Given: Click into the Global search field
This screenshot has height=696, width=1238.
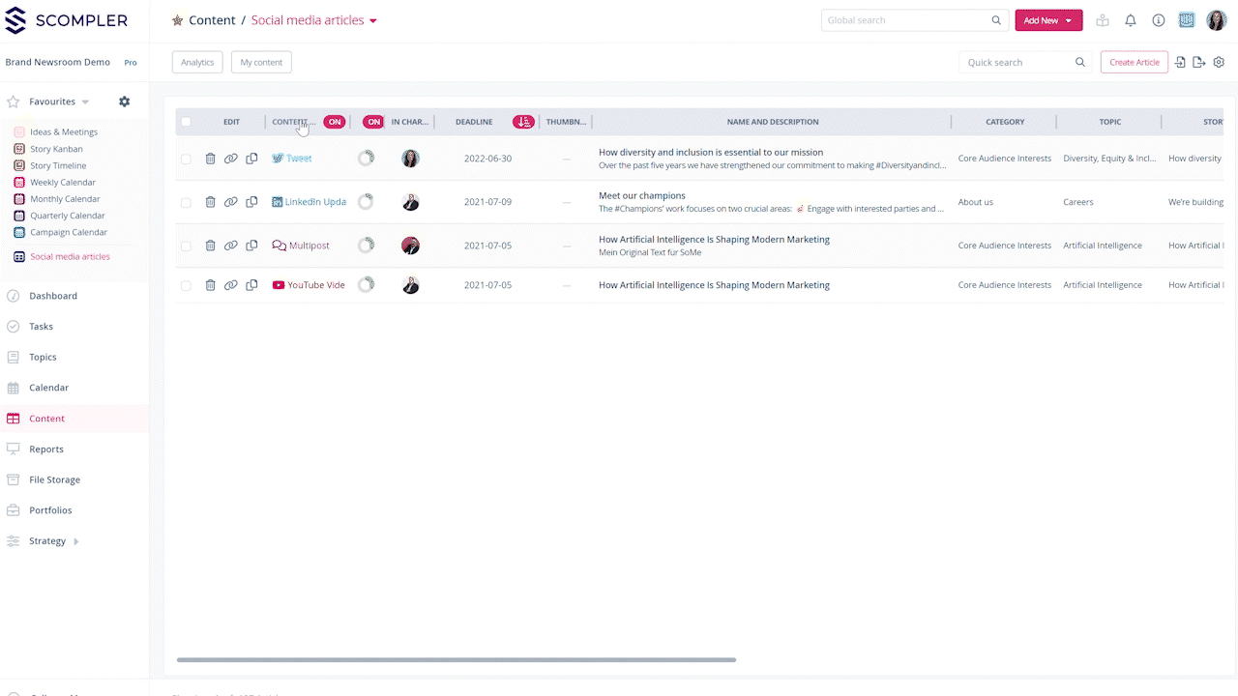Looking at the screenshot, I should click(x=904, y=20).
